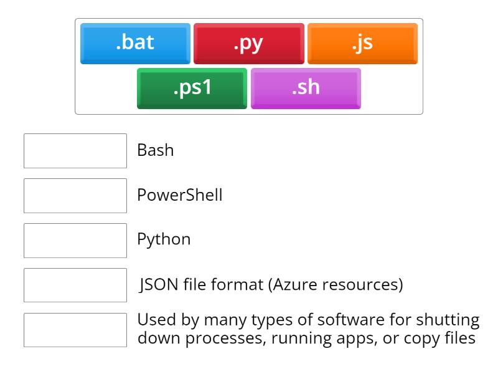Click the Python label text

[x=164, y=240]
